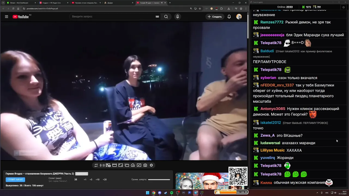Viewport: 349px width, 196px height.
Task: Open Spotify from the taskbar
Action: (x=172, y=193)
